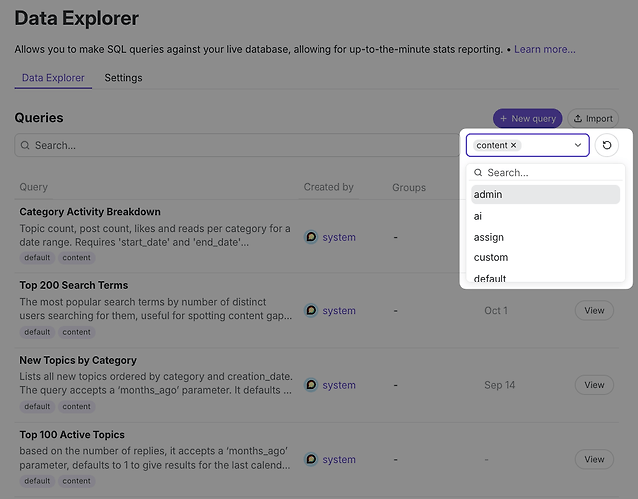
Task: Open system user link for Top 100 Active Topics
Action: pos(339,459)
